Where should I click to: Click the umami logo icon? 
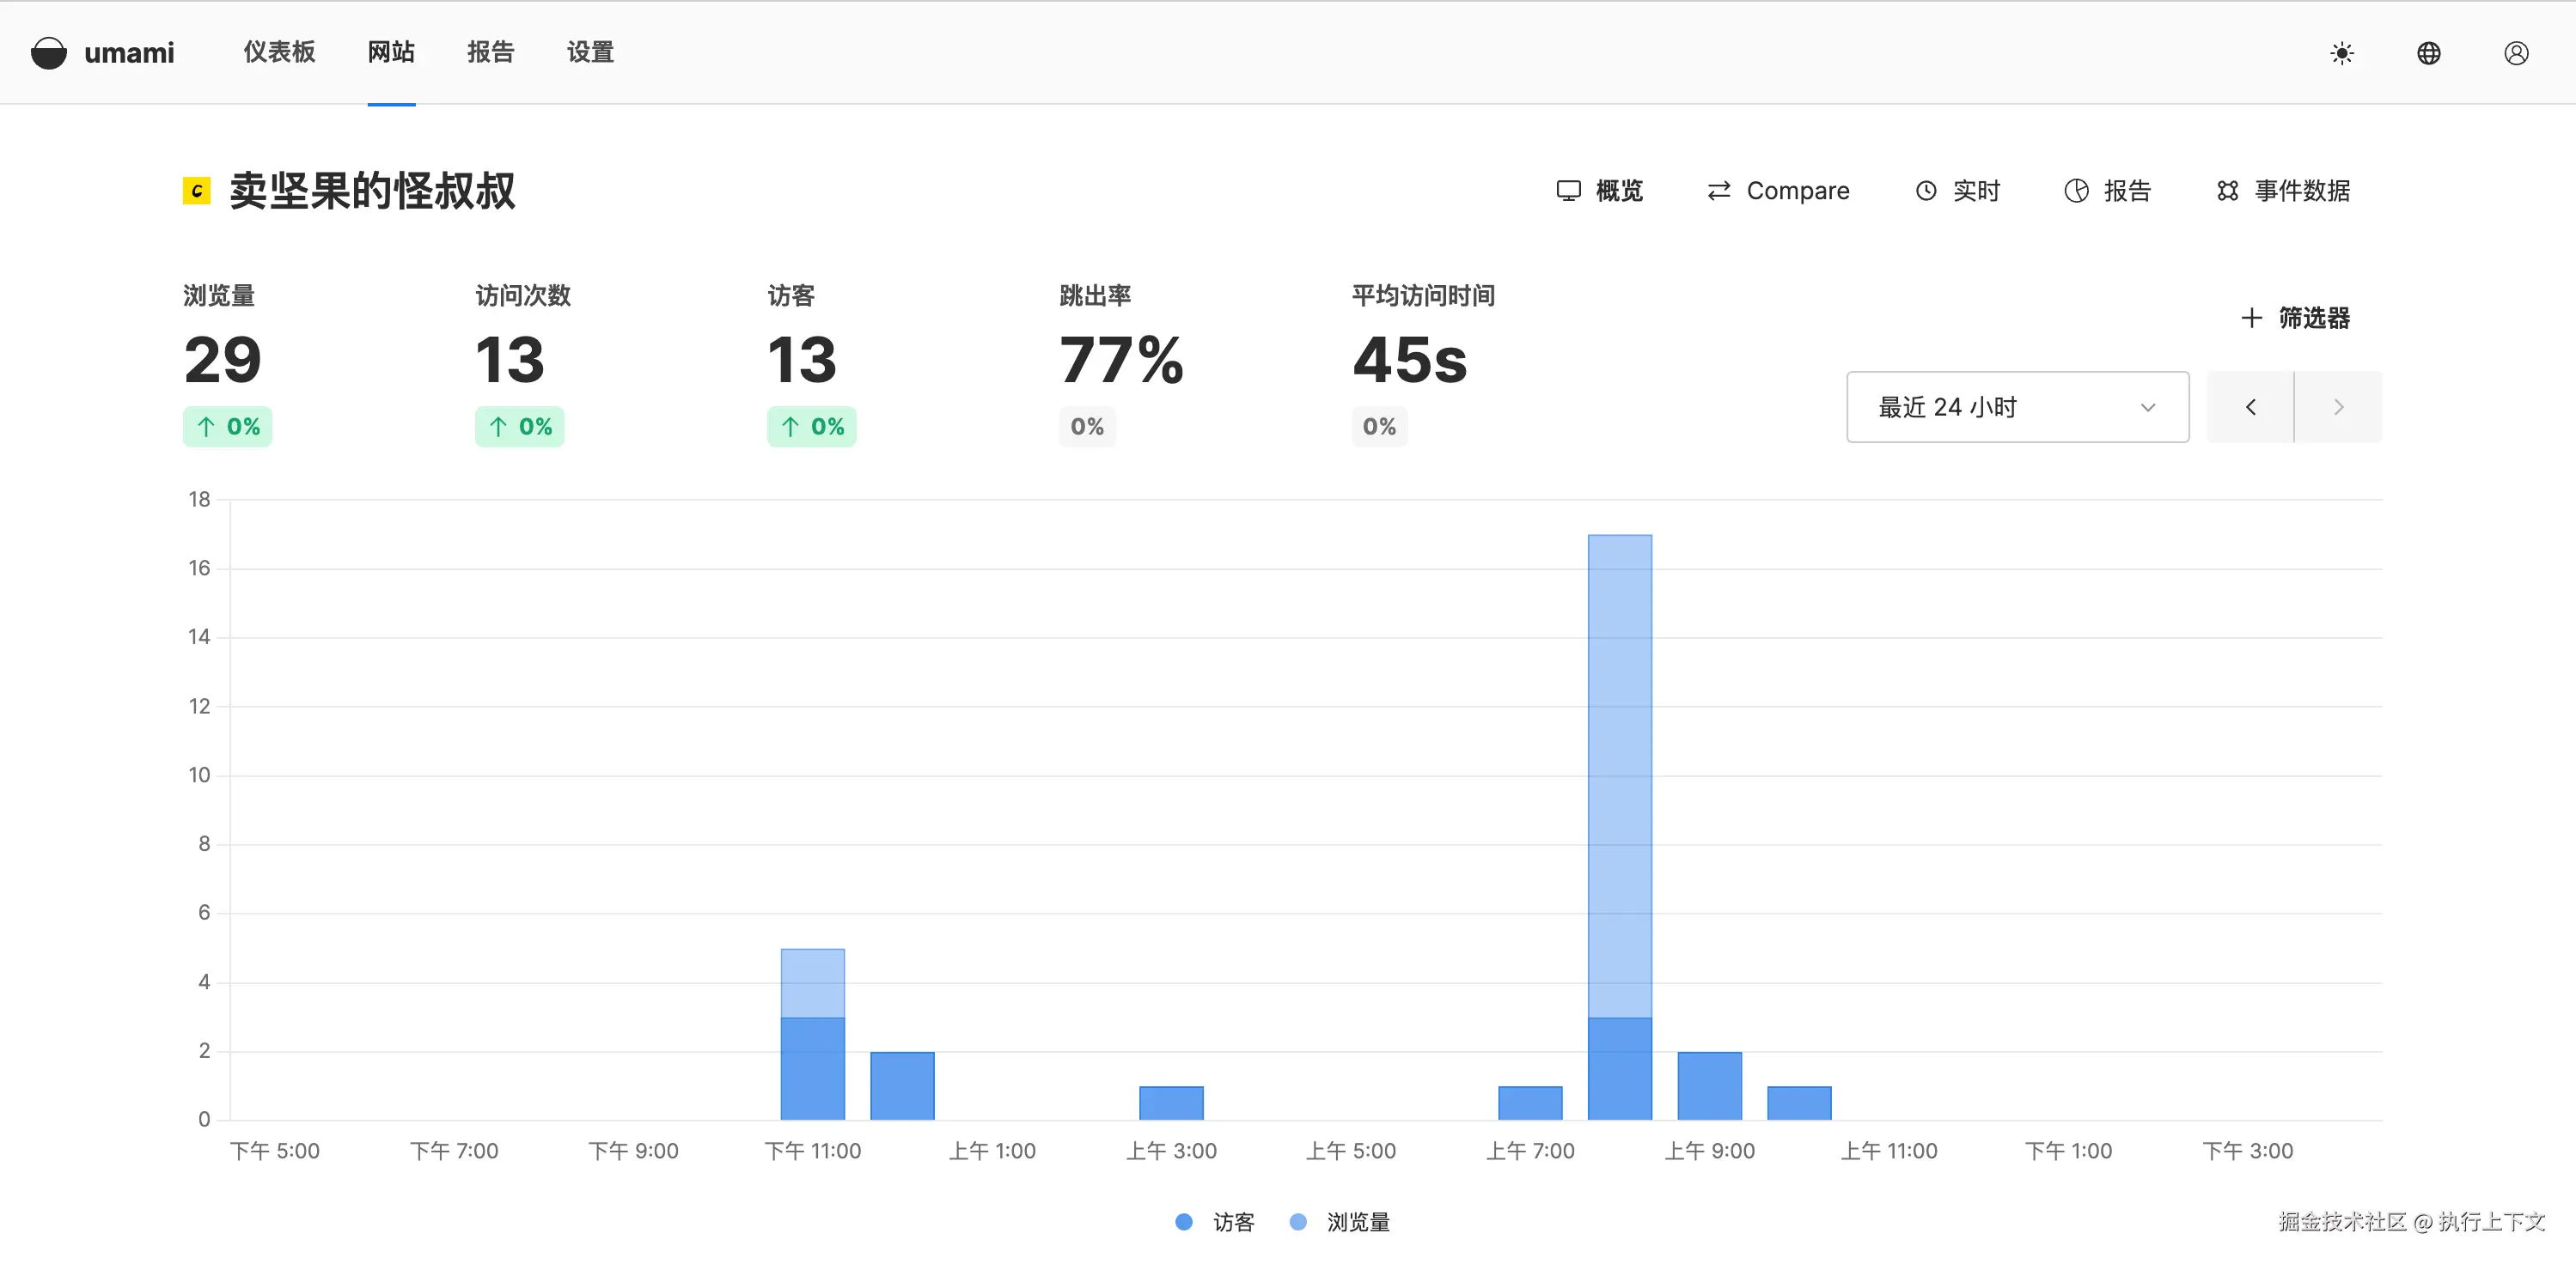click(48, 53)
